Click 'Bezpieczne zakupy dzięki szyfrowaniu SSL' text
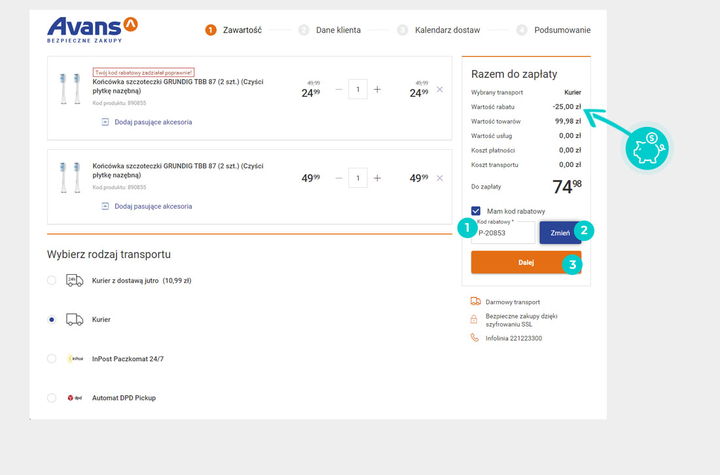720x475 pixels. [x=522, y=321]
